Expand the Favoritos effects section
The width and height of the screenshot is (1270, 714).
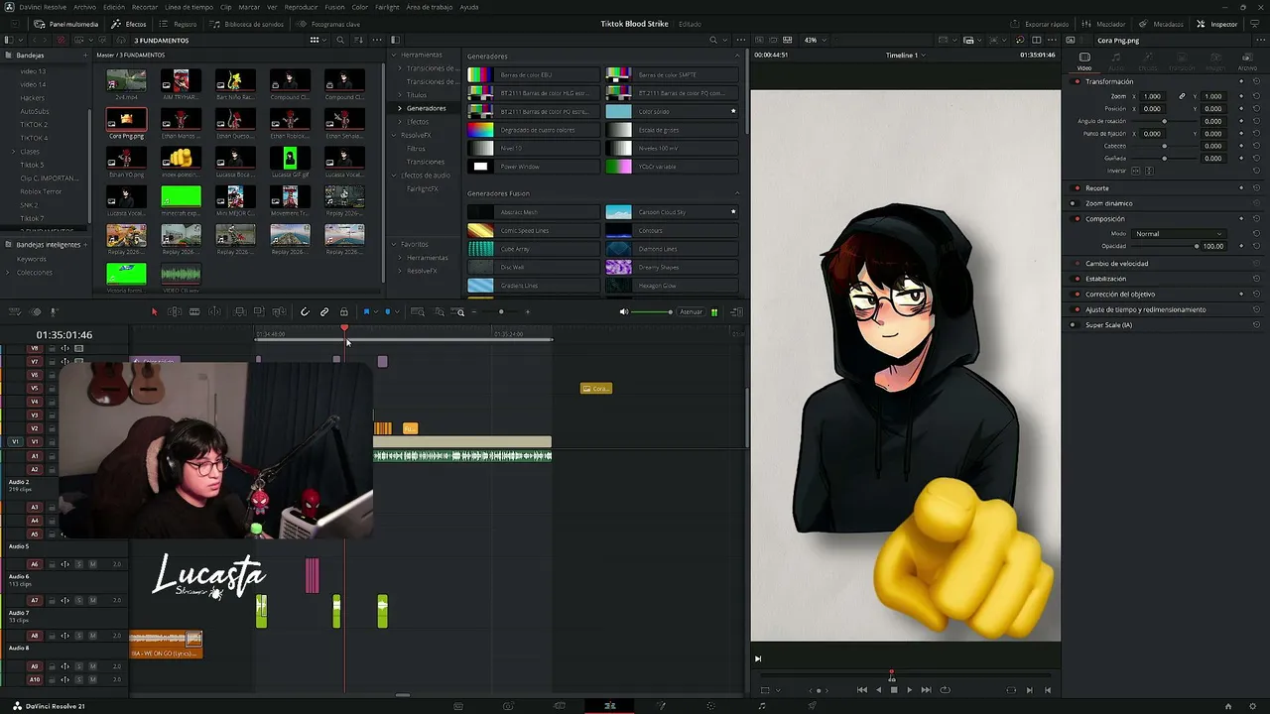[x=394, y=244]
